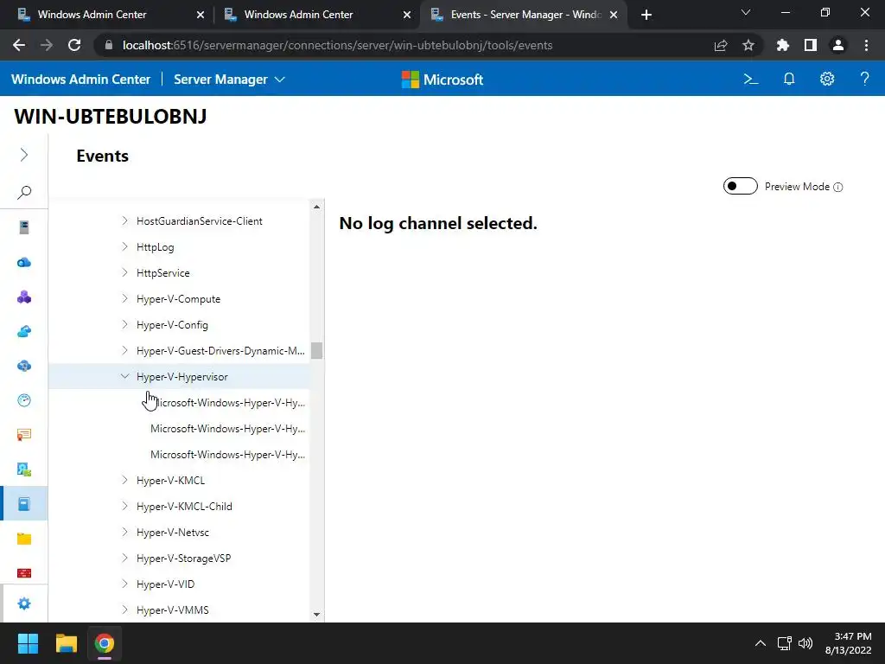Open the sidebar tool search magnifier

[23, 193]
